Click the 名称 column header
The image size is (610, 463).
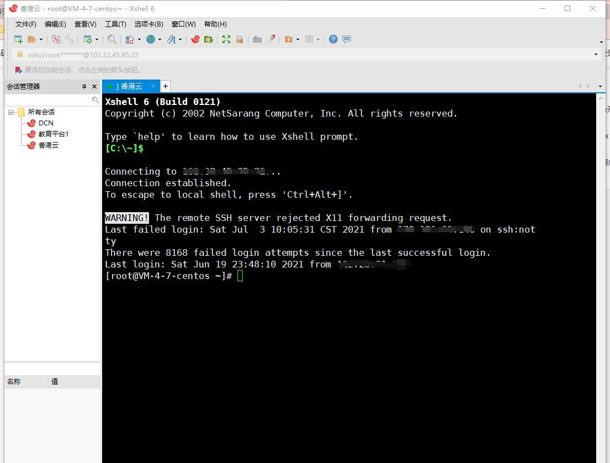pos(27,382)
